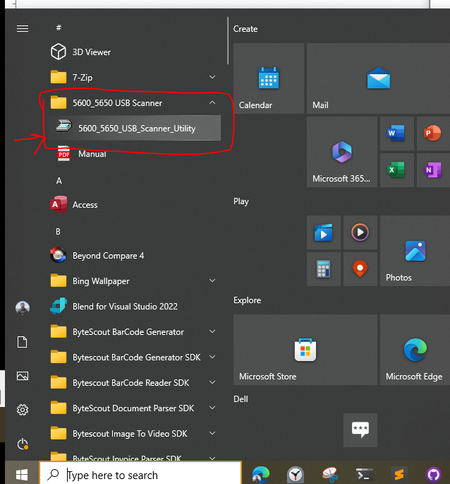
Task: Expand the 7-Zip folder chevron
Action: pos(212,77)
